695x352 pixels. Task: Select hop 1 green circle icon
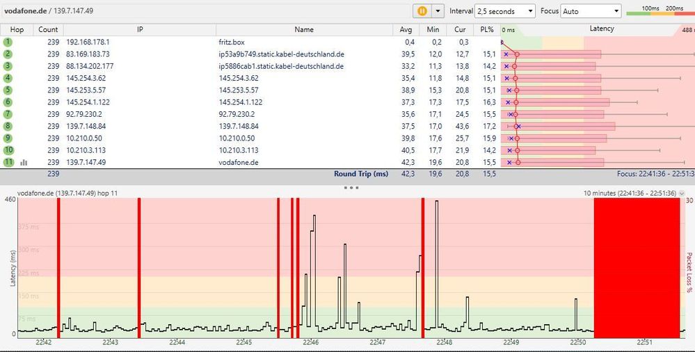click(x=8, y=42)
